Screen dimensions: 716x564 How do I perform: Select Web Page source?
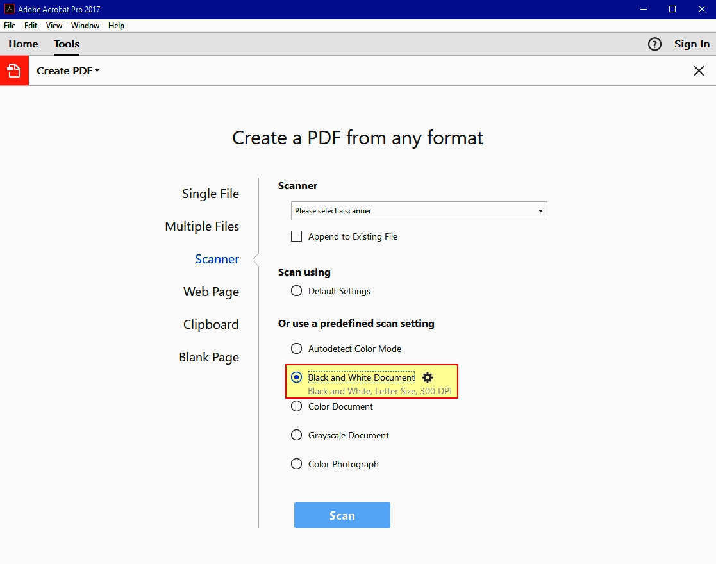211,292
